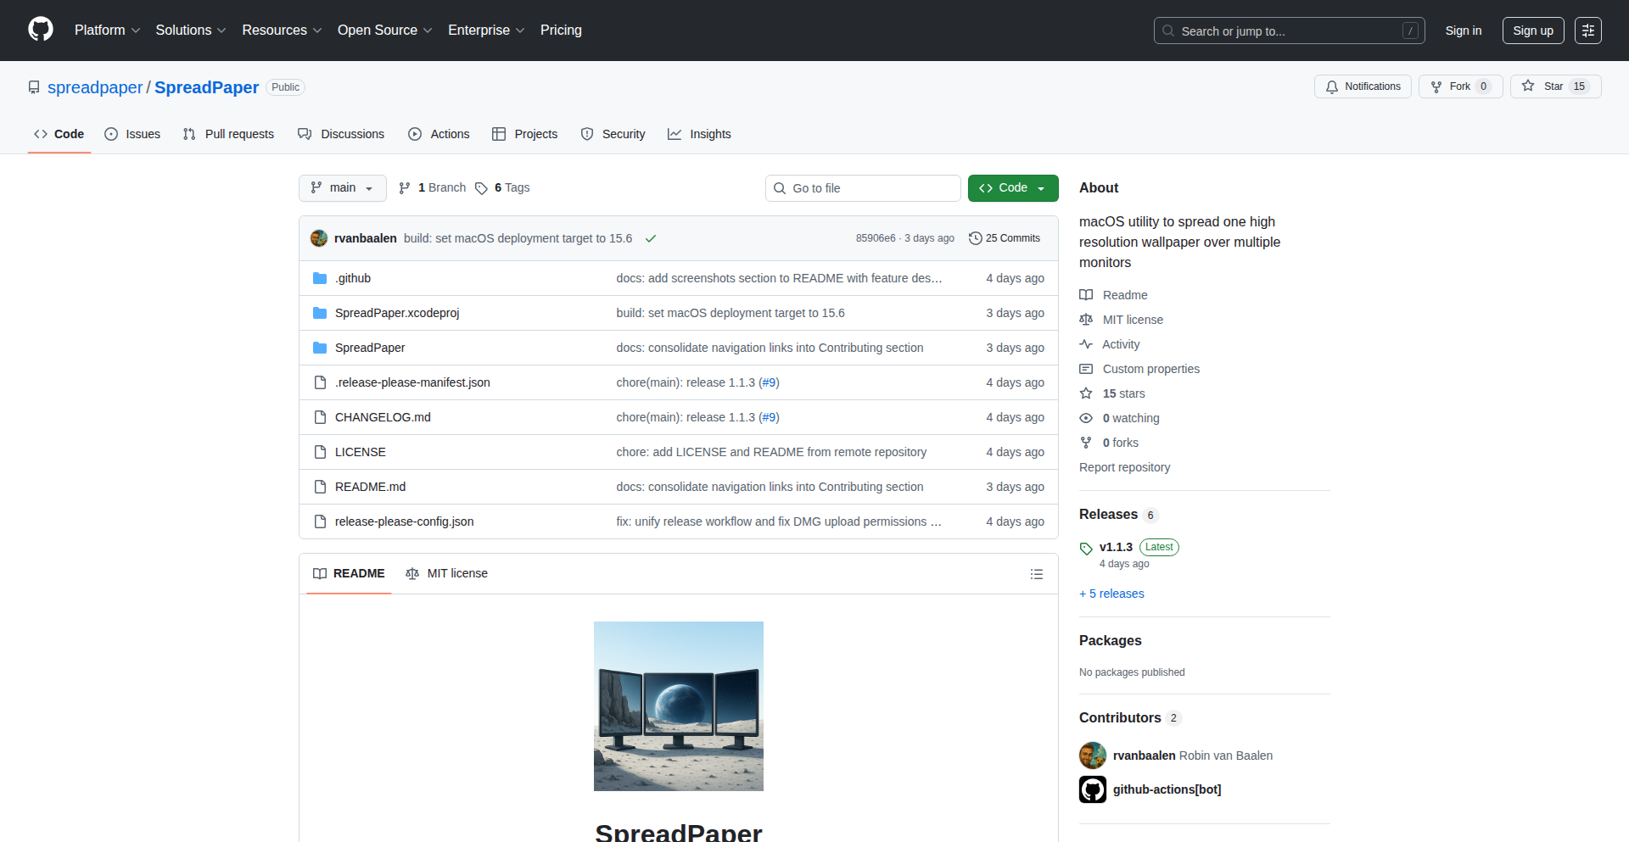Open the main branch dropdown

[x=342, y=187]
